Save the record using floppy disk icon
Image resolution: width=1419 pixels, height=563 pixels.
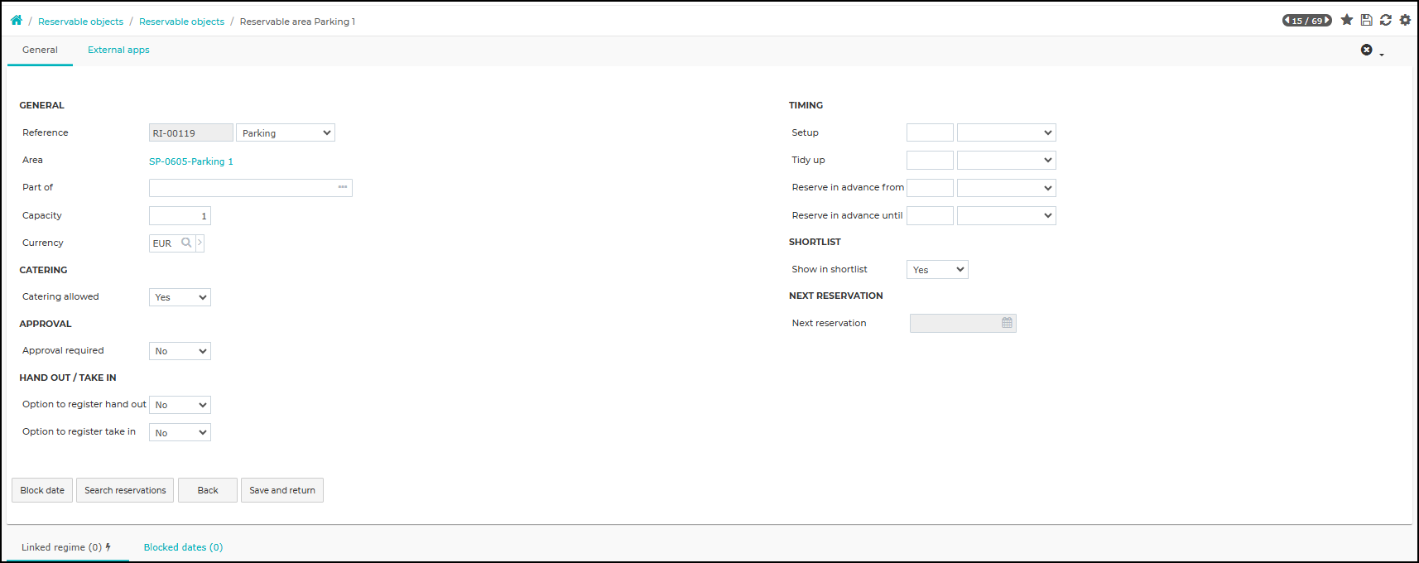[1366, 20]
